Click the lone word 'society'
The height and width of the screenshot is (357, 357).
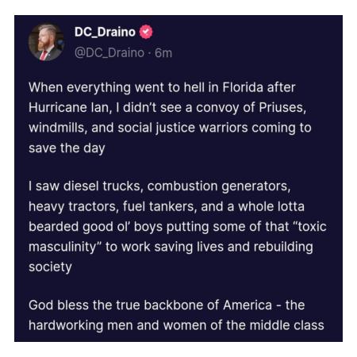[50, 267]
